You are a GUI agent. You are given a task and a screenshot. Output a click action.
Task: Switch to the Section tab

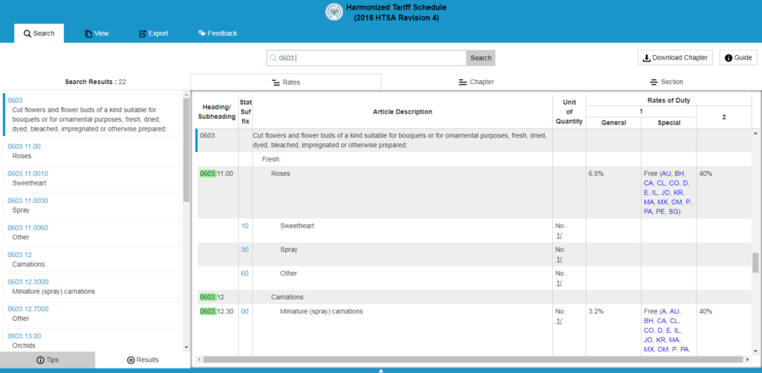(667, 82)
